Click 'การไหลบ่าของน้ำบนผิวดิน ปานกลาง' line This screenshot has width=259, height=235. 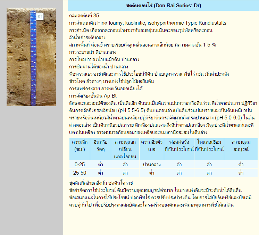tap(104, 59)
